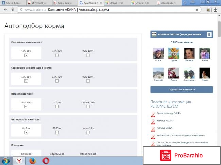
Task: Enable the свыше 25 кг weight checkbox
Action: (88, 132)
